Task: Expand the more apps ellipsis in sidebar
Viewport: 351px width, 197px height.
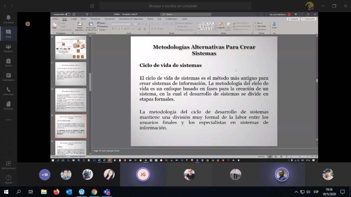Action: [x=8, y=120]
